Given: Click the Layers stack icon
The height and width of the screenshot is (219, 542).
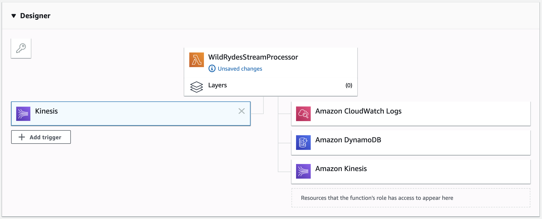Looking at the screenshot, I should (197, 87).
